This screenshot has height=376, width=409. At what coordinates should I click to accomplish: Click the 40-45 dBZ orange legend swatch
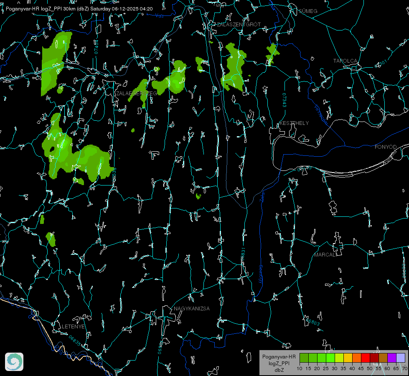point(357,358)
